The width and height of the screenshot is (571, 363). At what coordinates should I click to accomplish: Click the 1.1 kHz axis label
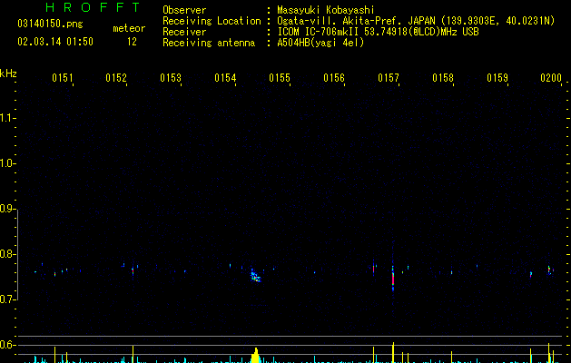click(7, 118)
